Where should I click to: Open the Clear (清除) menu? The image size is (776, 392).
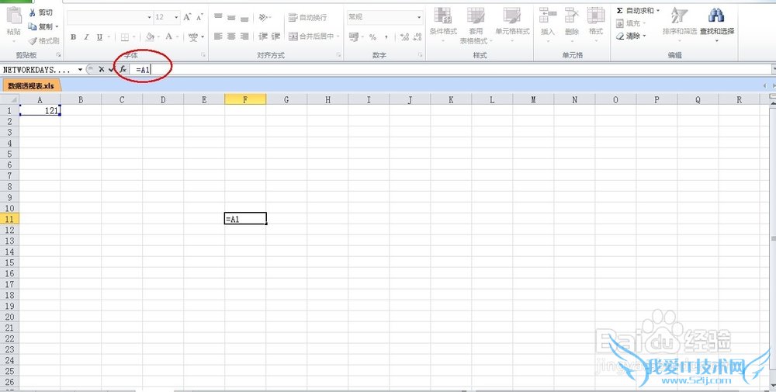[x=631, y=36]
